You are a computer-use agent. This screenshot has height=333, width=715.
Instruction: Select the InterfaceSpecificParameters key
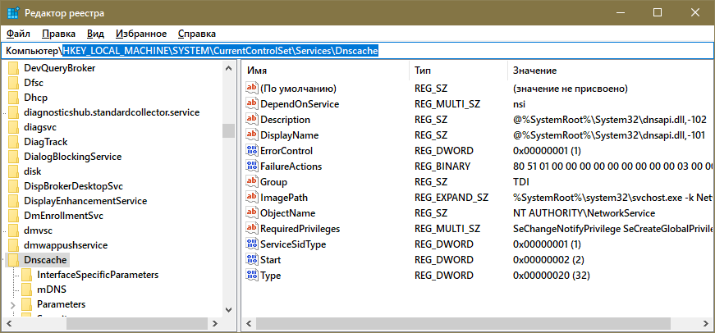coord(97,275)
